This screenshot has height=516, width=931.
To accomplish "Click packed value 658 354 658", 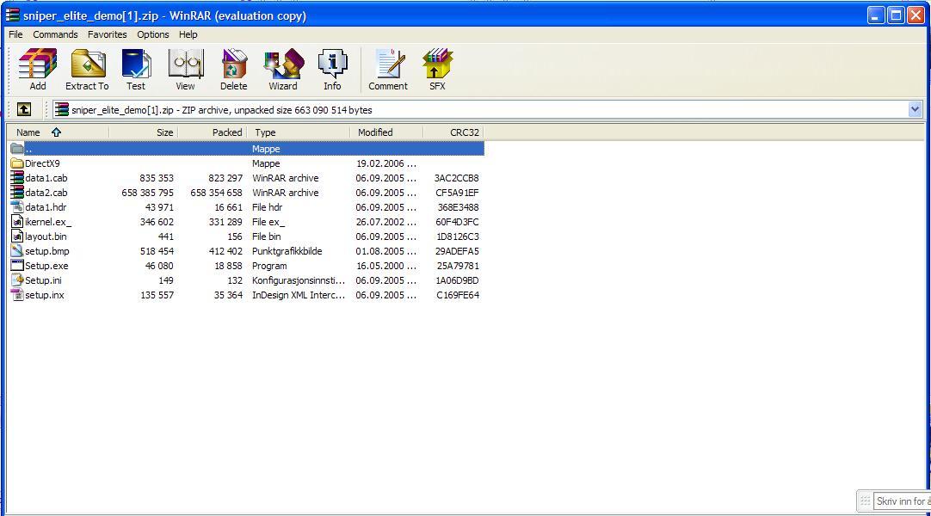I will click(216, 192).
